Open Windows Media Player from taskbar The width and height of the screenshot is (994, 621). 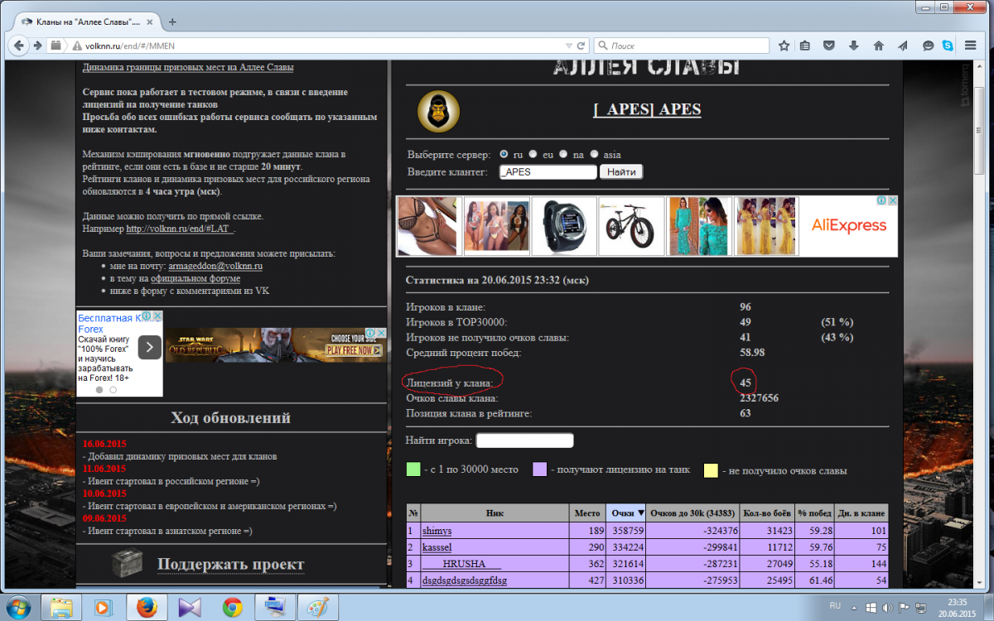click(104, 606)
